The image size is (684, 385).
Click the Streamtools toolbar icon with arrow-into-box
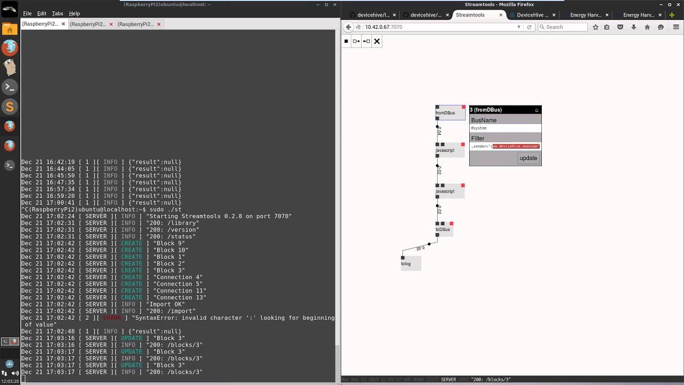click(x=366, y=41)
